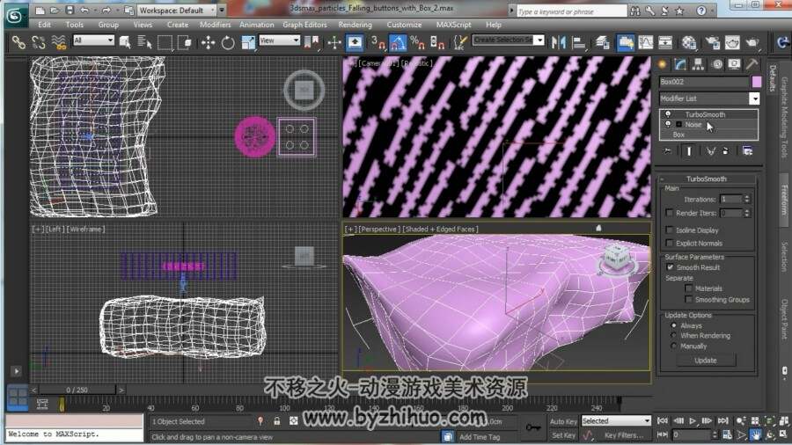
Task: Open the All selection filter dropdown
Action: tap(93, 40)
